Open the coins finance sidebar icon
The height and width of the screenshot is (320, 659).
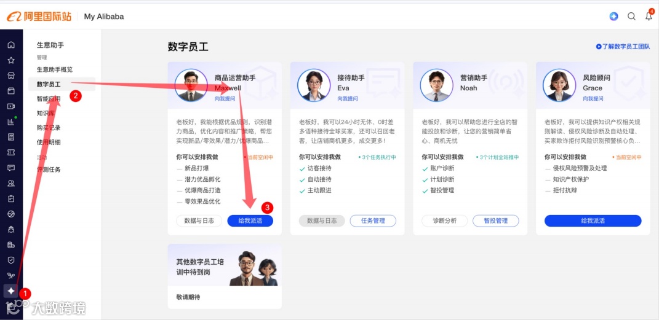click(x=11, y=245)
